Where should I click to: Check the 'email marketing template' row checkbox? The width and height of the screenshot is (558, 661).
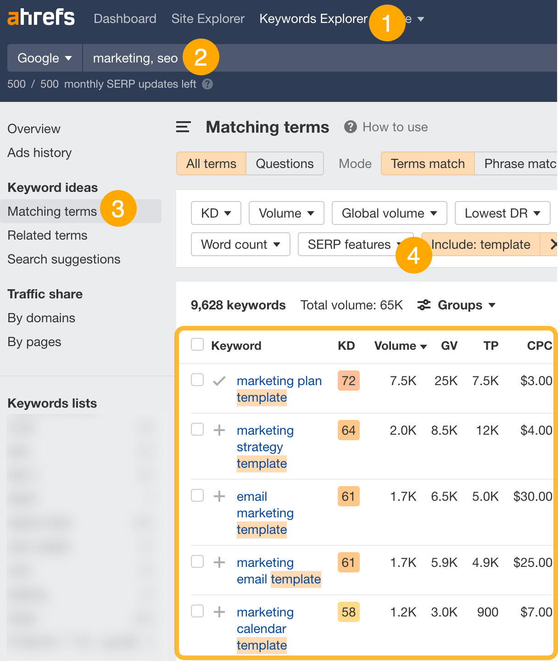click(197, 495)
